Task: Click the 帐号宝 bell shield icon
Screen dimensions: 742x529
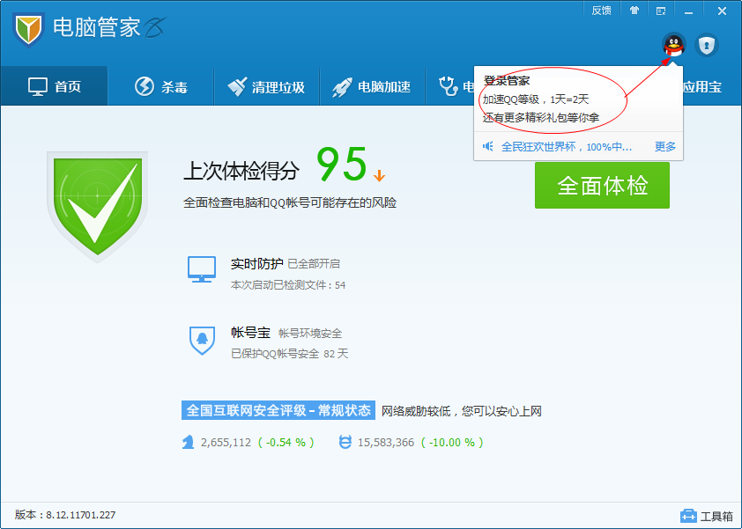Action: 202,339
